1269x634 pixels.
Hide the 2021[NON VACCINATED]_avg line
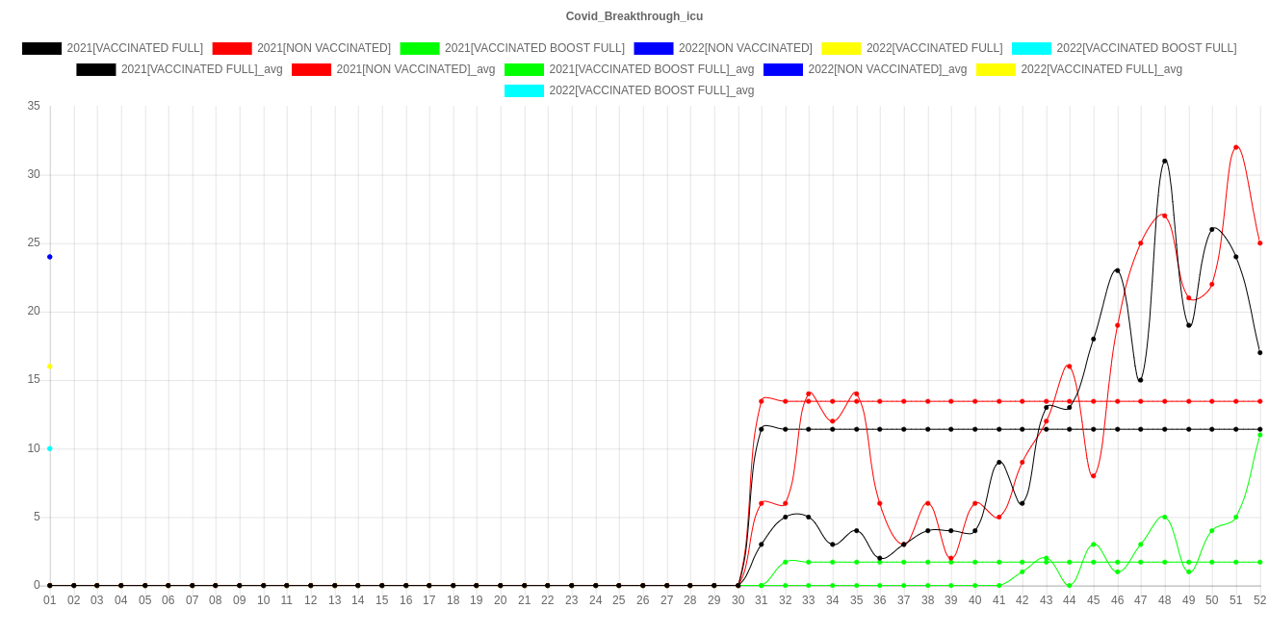point(415,69)
